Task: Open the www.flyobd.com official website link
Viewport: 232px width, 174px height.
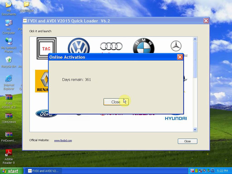Action: tap(63, 141)
